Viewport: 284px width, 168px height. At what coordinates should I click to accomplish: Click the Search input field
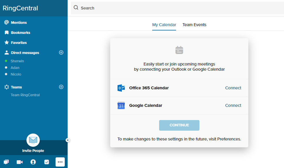pyautogui.click(x=178, y=8)
